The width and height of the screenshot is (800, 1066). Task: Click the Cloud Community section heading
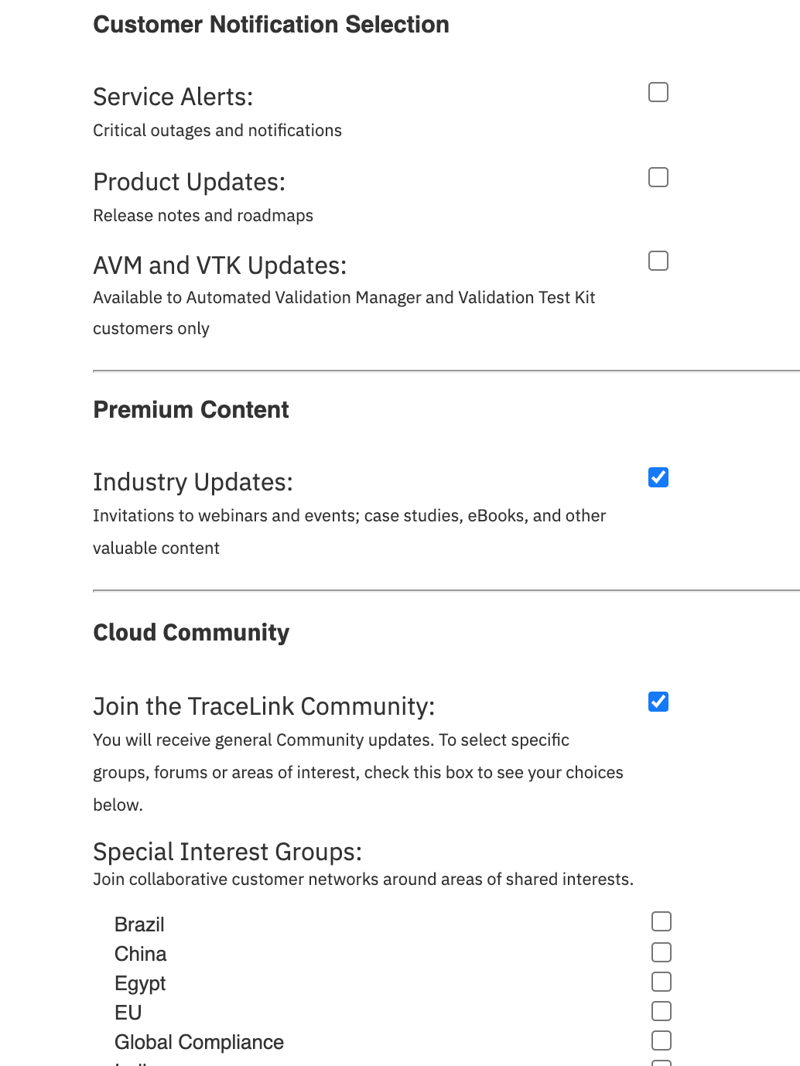tap(190, 632)
